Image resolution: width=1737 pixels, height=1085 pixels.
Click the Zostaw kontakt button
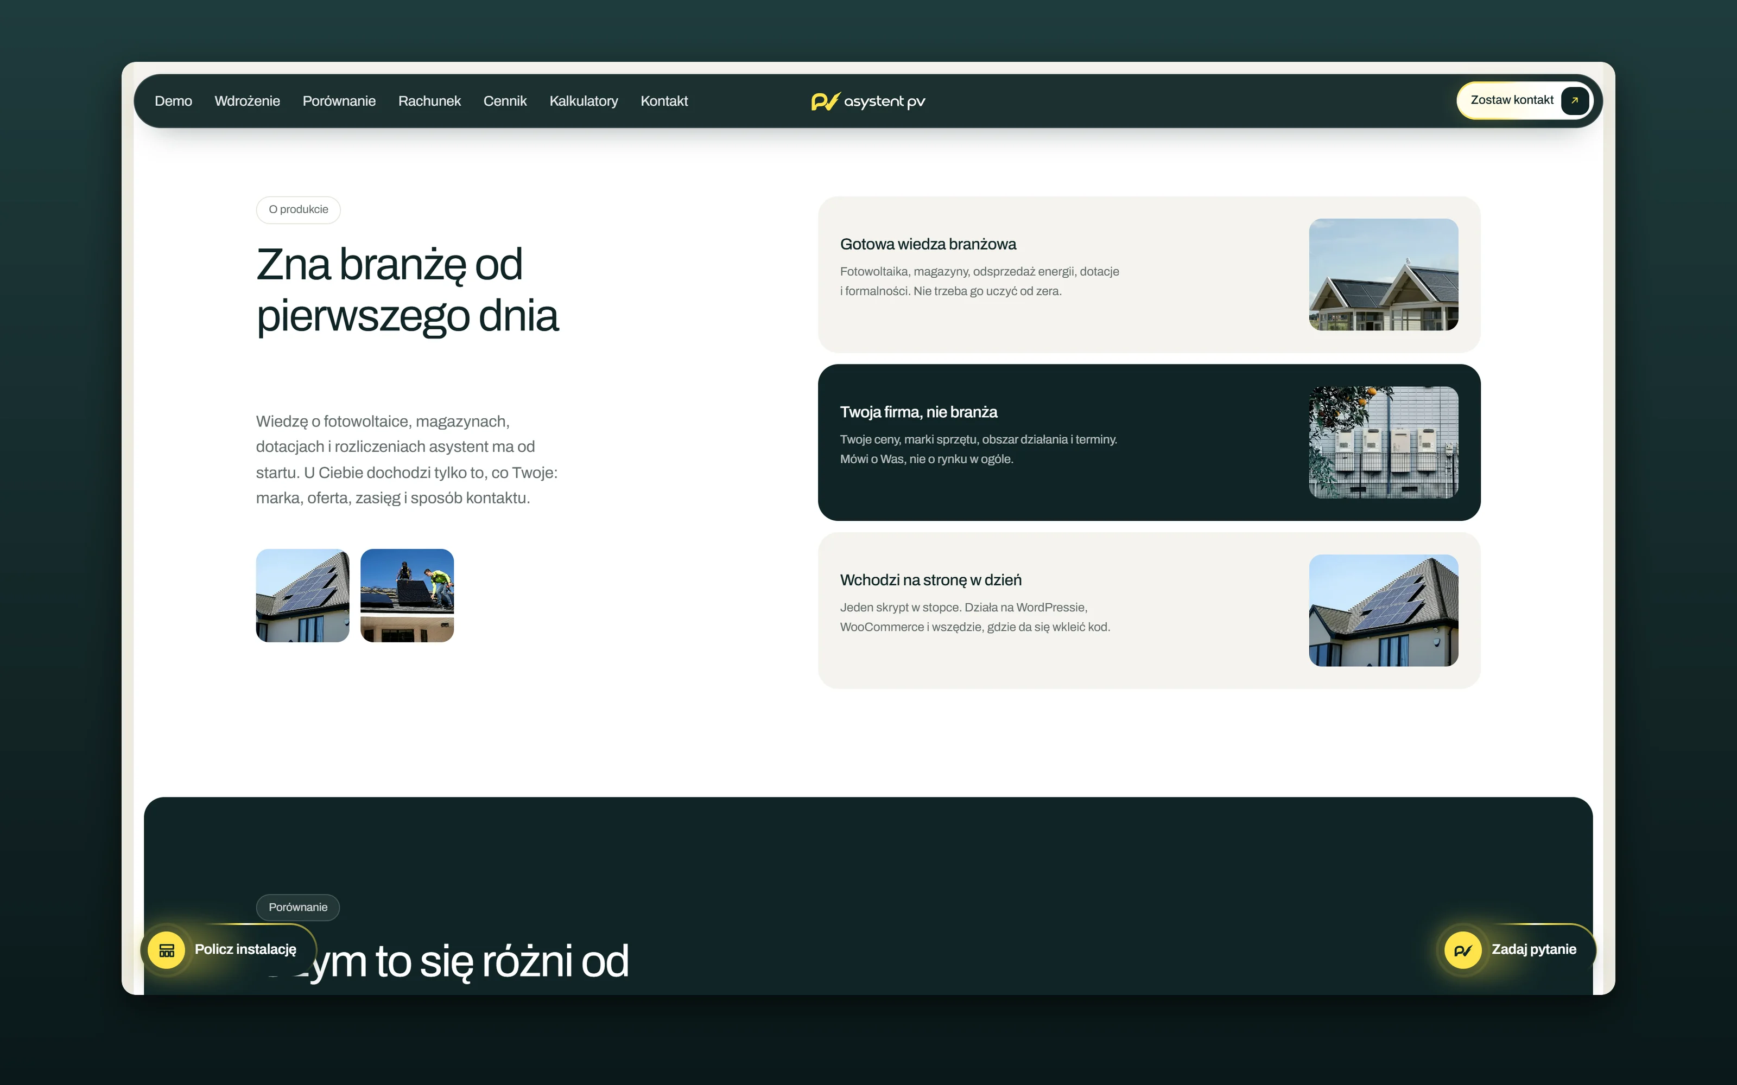[x=1525, y=100]
